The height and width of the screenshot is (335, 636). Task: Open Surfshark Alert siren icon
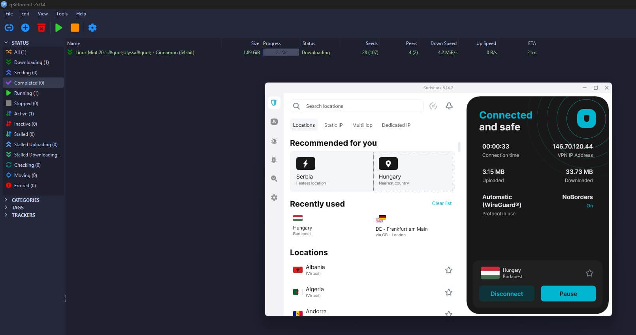[274, 141]
